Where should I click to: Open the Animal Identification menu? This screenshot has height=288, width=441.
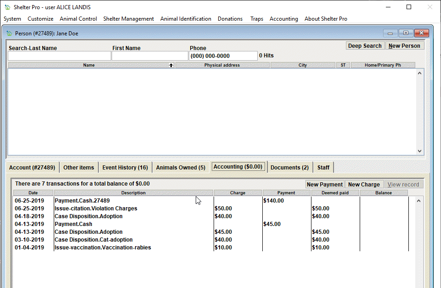coord(186,19)
